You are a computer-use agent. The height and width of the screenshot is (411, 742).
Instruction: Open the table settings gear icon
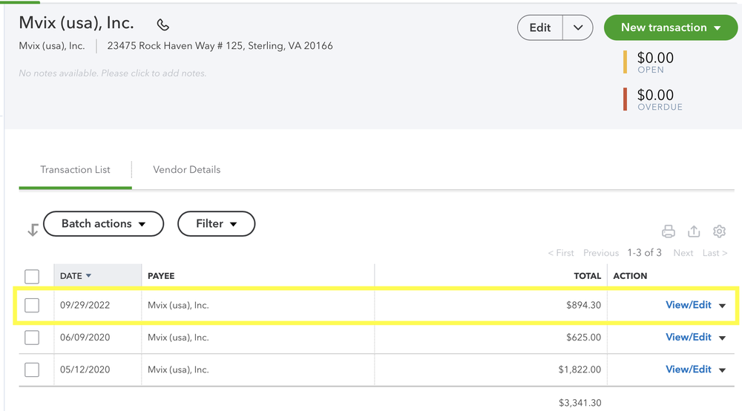719,231
